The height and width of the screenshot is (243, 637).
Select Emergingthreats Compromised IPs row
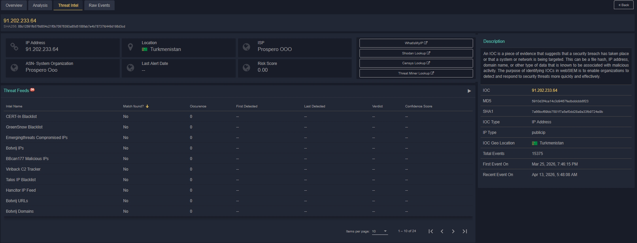(238, 138)
